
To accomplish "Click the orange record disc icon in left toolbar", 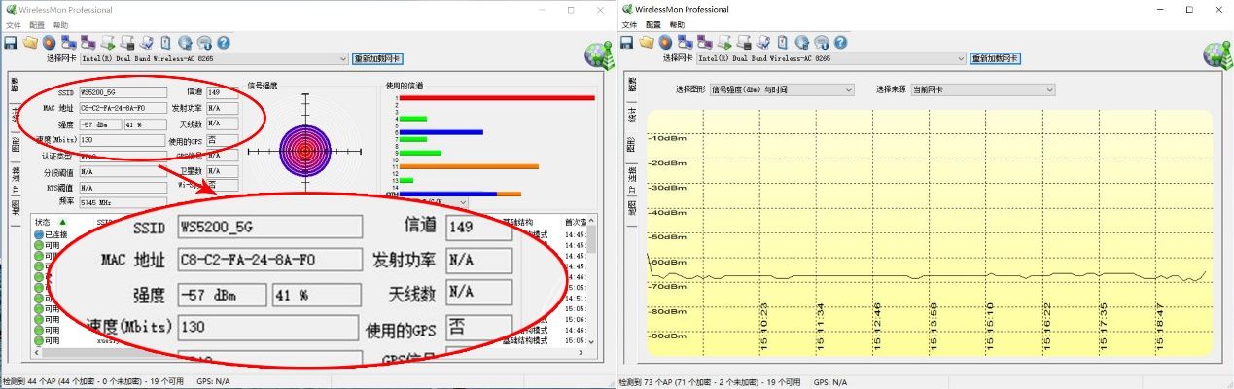I will click(49, 43).
